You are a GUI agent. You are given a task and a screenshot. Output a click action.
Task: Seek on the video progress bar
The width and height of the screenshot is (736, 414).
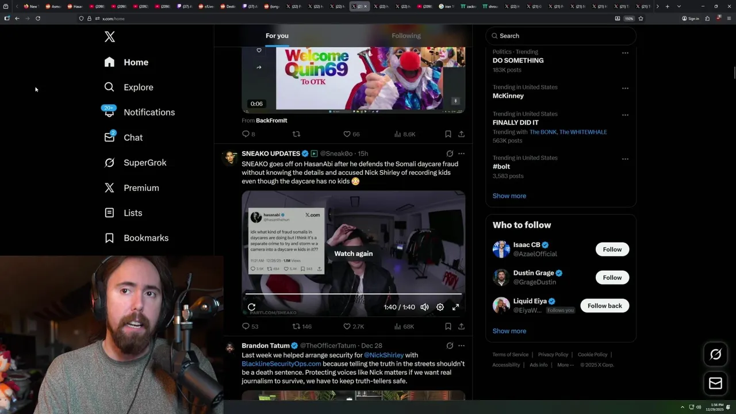353,294
